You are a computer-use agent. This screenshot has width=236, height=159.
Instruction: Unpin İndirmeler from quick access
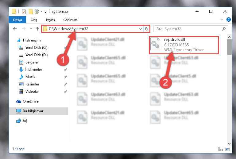[x=65, y=70]
